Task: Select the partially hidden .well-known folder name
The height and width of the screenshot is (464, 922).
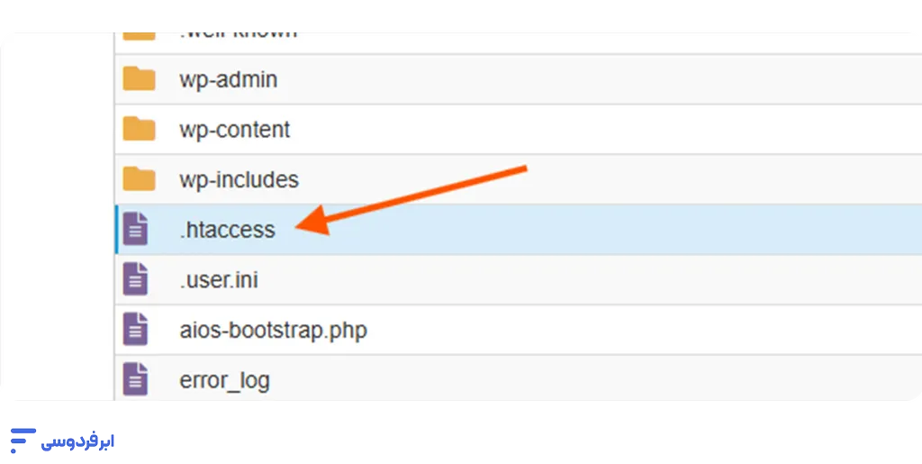Action: [x=238, y=34]
